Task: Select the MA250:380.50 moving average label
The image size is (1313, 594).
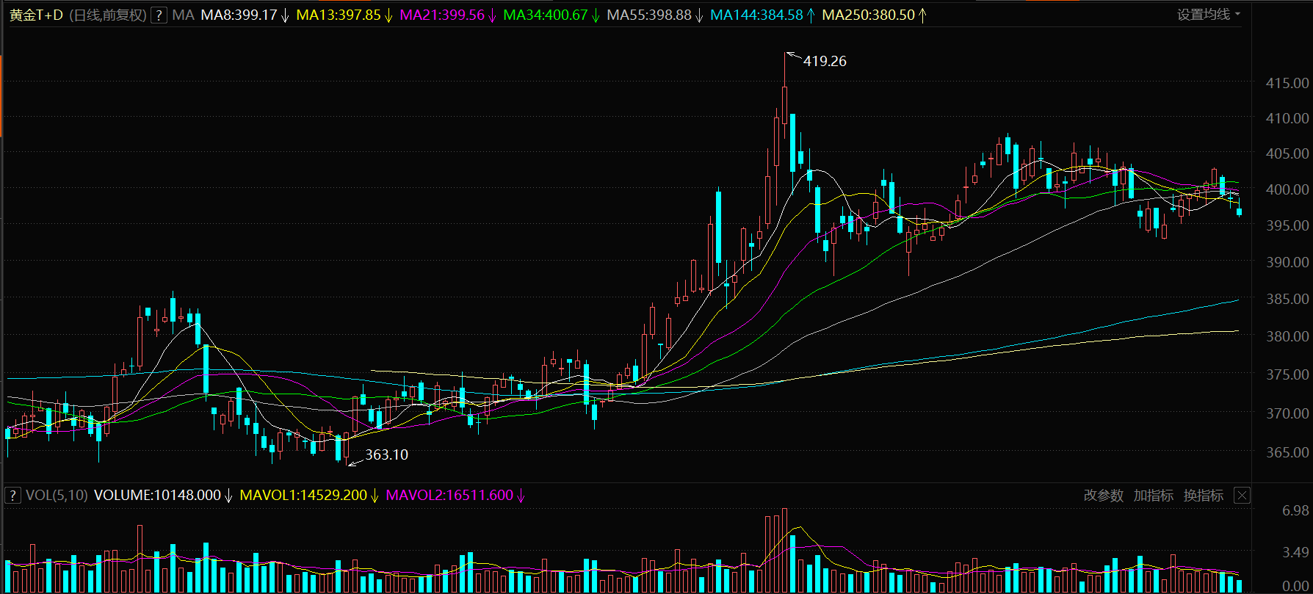Action: point(869,15)
